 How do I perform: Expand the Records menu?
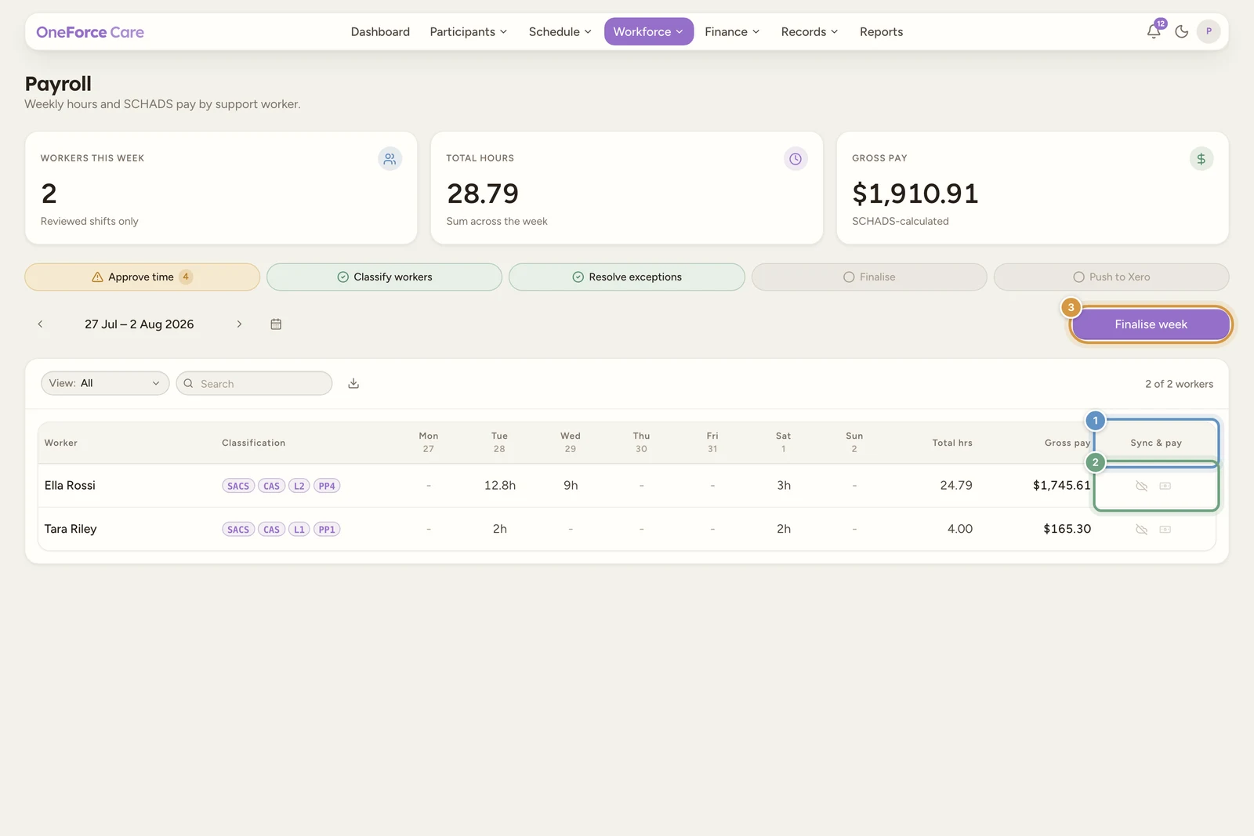pyautogui.click(x=810, y=32)
